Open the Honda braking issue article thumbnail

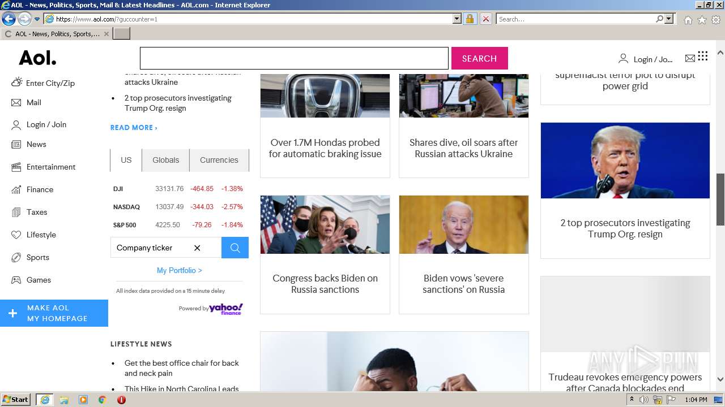tap(325, 96)
